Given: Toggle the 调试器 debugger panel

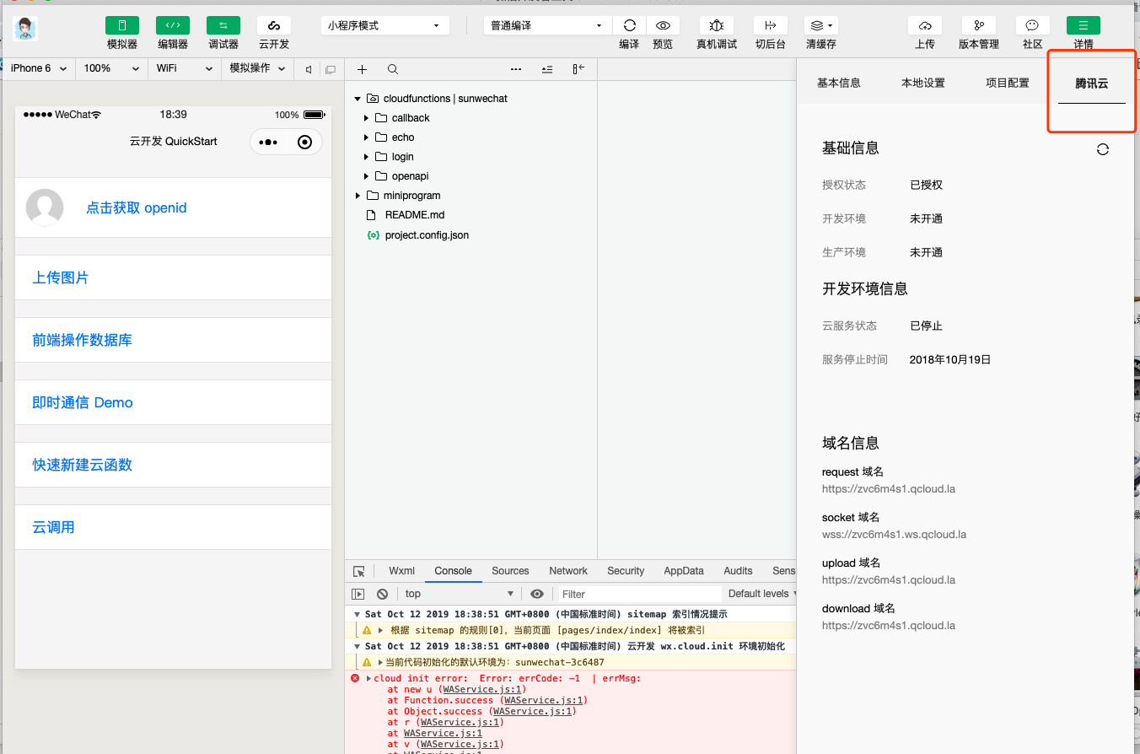Looking at the screenshot, I should [x=223, y=25].
